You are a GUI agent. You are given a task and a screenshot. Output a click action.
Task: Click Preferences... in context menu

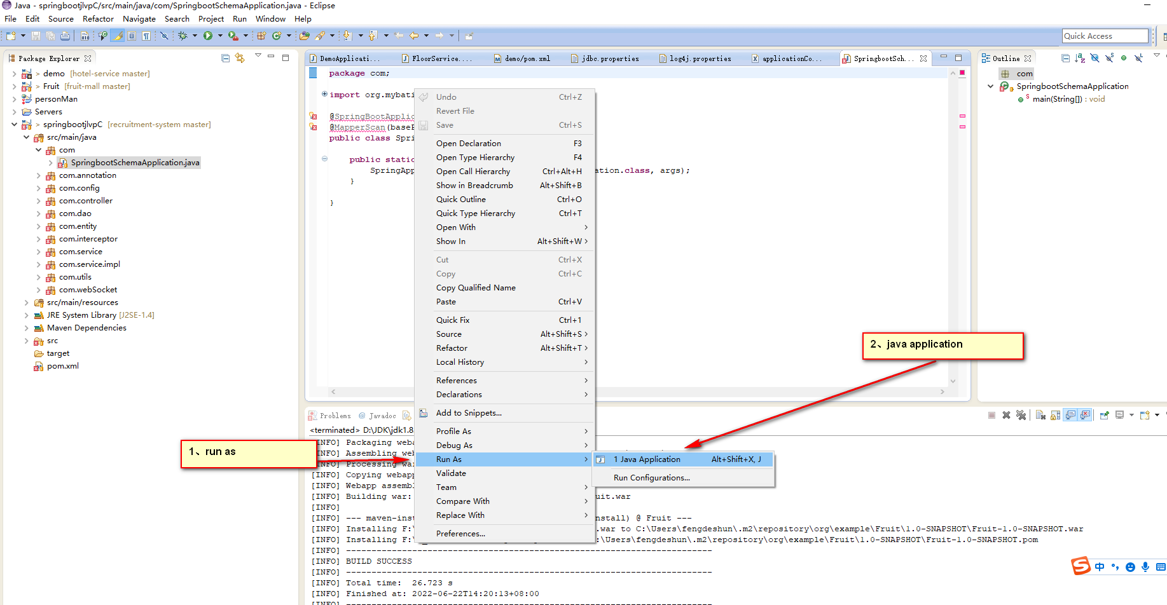click(505, 534)
